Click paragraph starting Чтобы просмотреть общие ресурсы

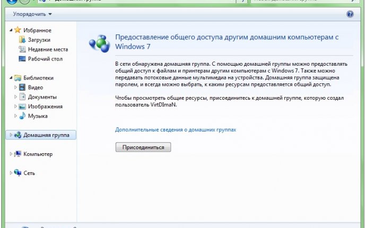(230, 101)
